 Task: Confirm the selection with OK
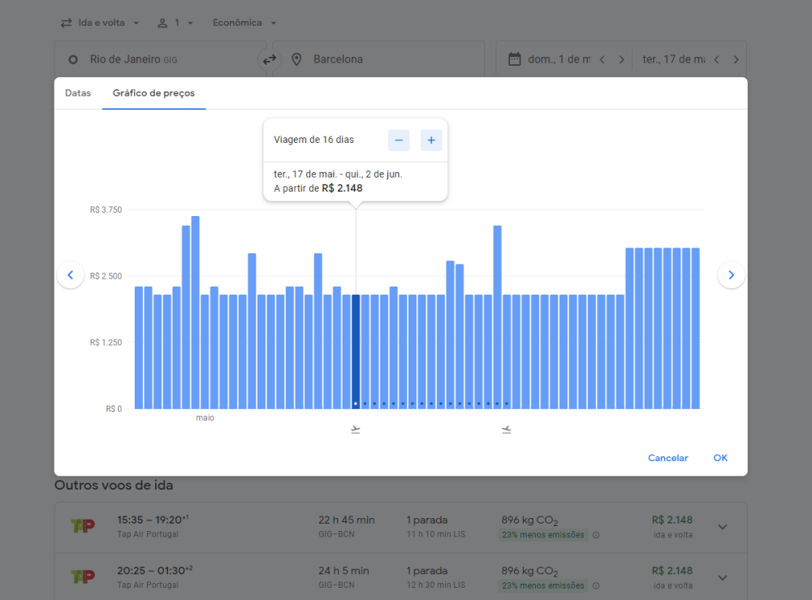720,458
